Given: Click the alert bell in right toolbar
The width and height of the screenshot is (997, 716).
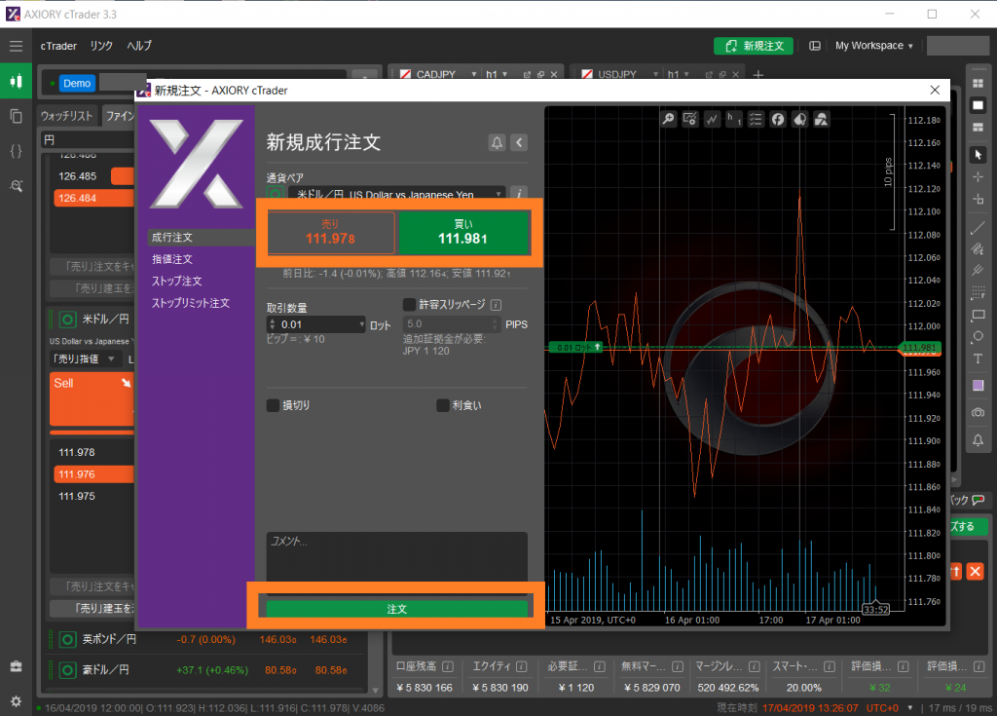Looking at the screenshot, I should pyautogui.click(x=978, y=439).
